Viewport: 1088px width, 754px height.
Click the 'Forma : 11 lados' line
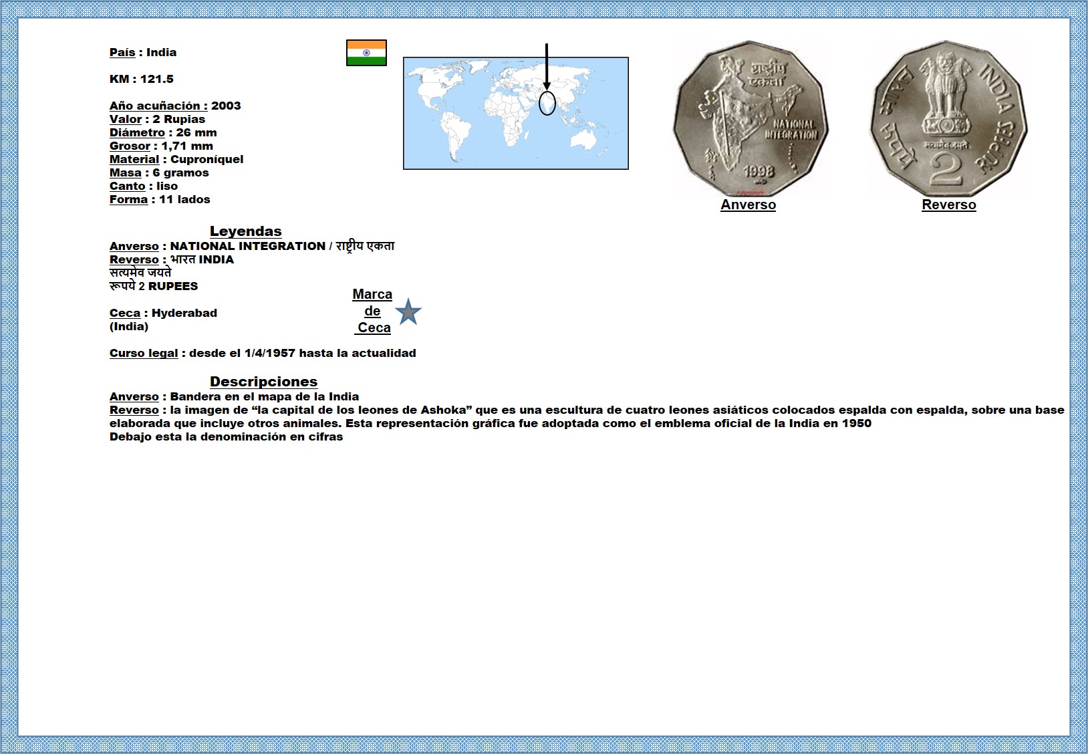[x=160, y=199]
